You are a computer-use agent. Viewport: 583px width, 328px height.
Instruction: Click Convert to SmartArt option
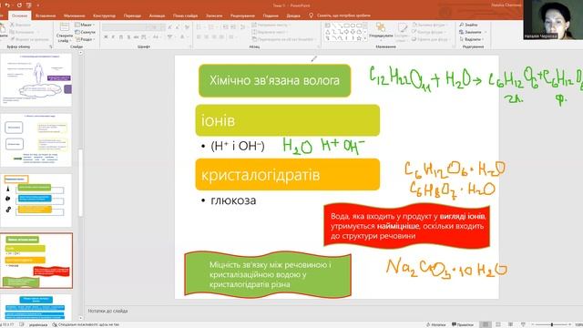[284, 39]
